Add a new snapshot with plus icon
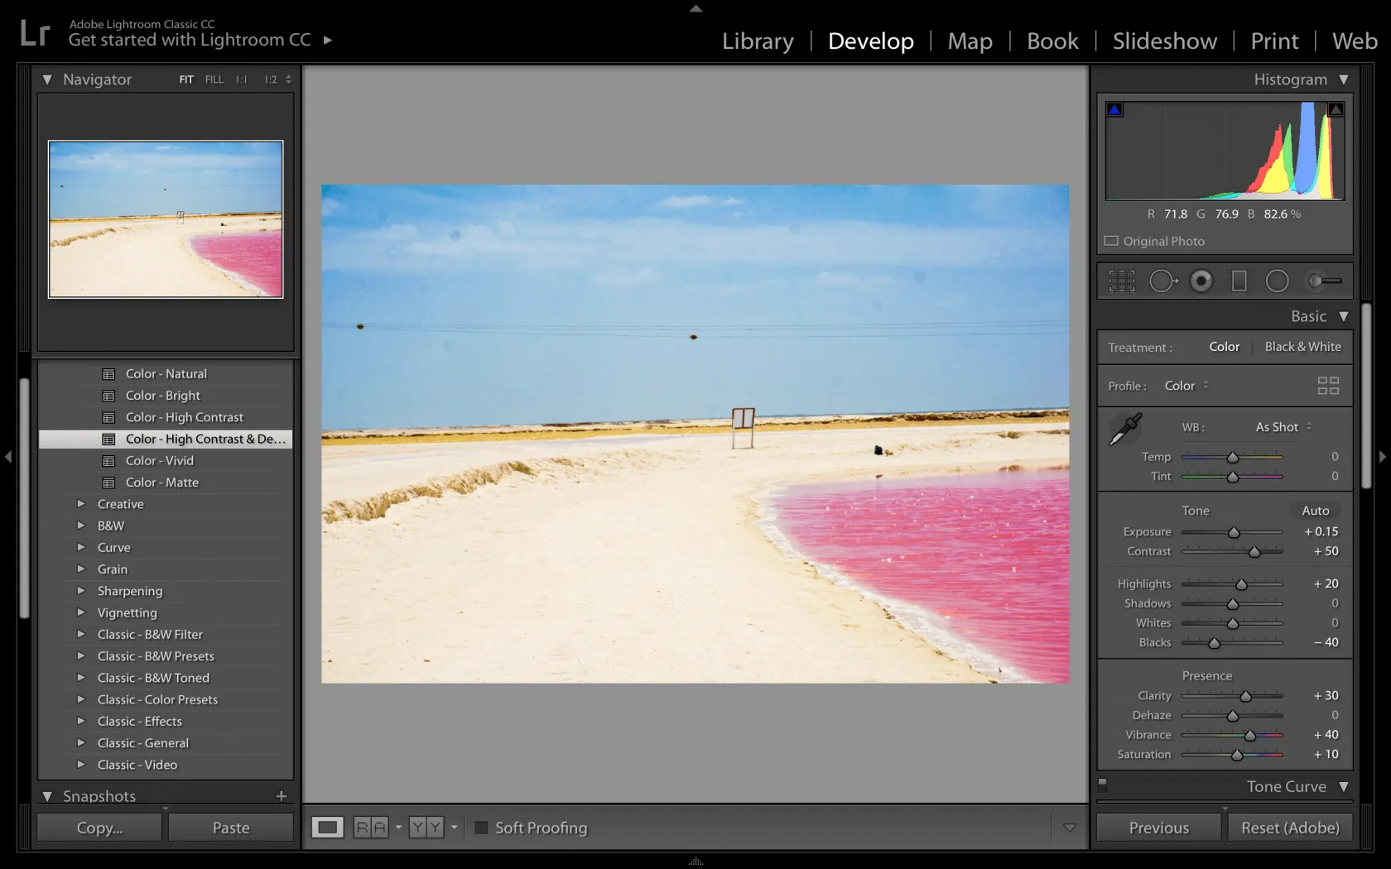This screenshot has width=1391, height=869. (282, 796)
